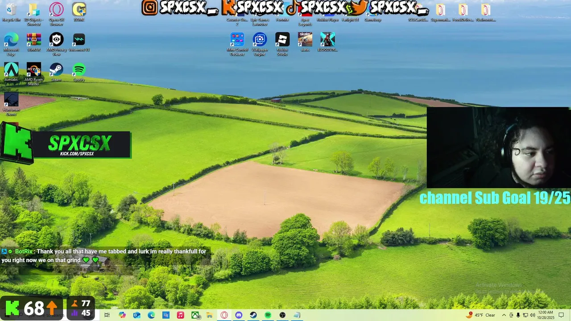
Task: Open File Explorer from the taskbar
Action: tap(209, 315)
